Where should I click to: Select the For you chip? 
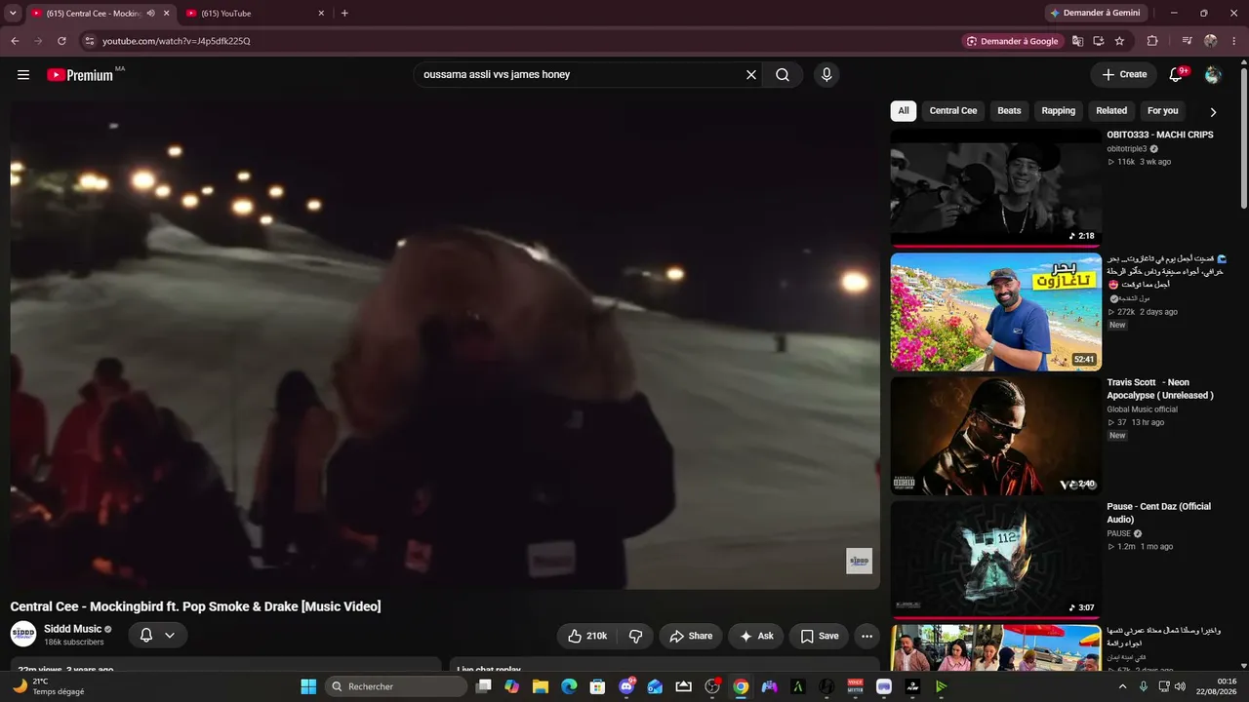pos(1163,111)
